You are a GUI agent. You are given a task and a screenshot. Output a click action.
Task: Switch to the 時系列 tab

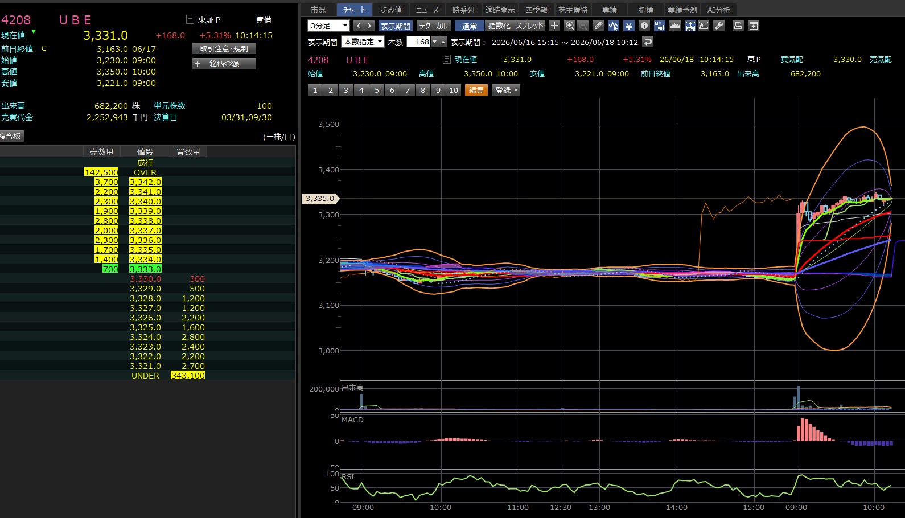coord(463,10)
